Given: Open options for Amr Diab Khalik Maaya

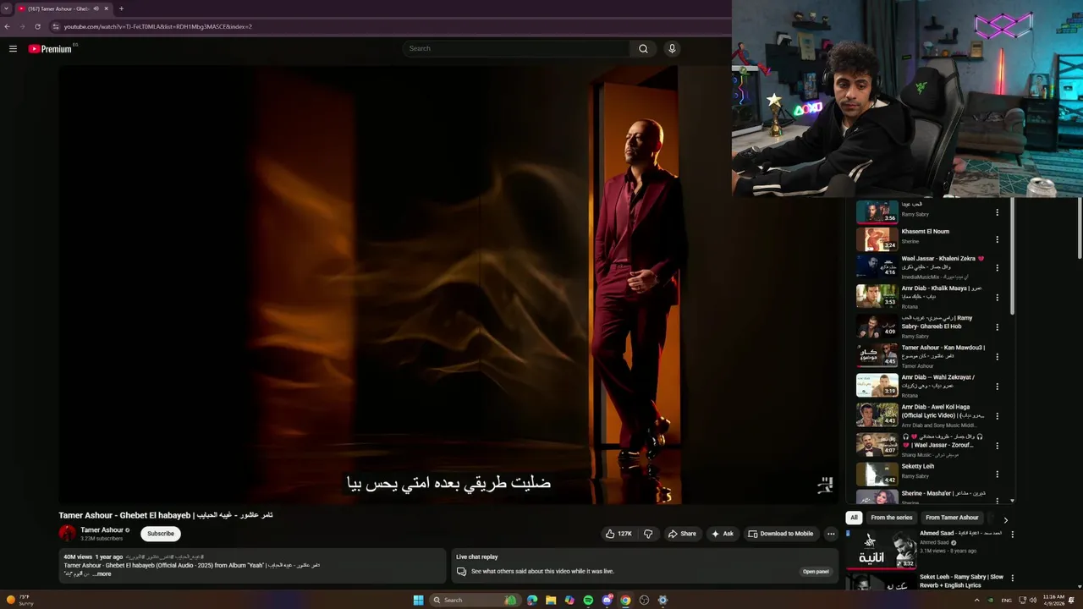Looking at the screenshot, I should click(997, 297).
